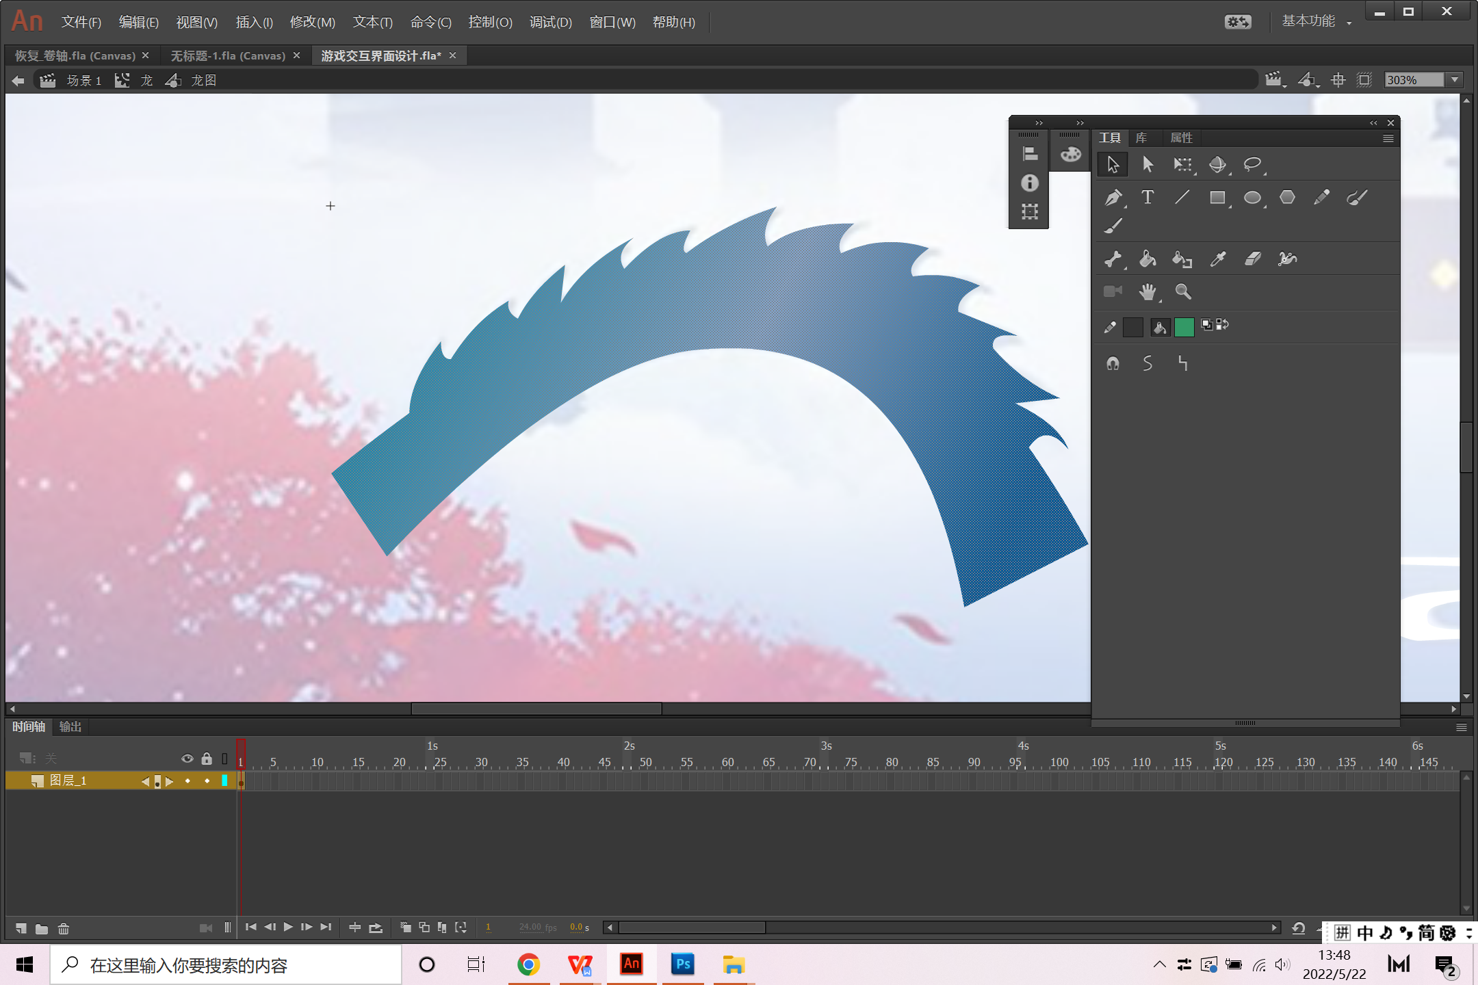Open the 303% zoom level dropdown

click(x=1455, y=80)
